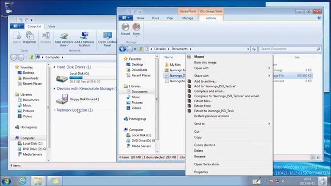
Task: Click the Search Documents field
Action: click(x=290, y=49)
